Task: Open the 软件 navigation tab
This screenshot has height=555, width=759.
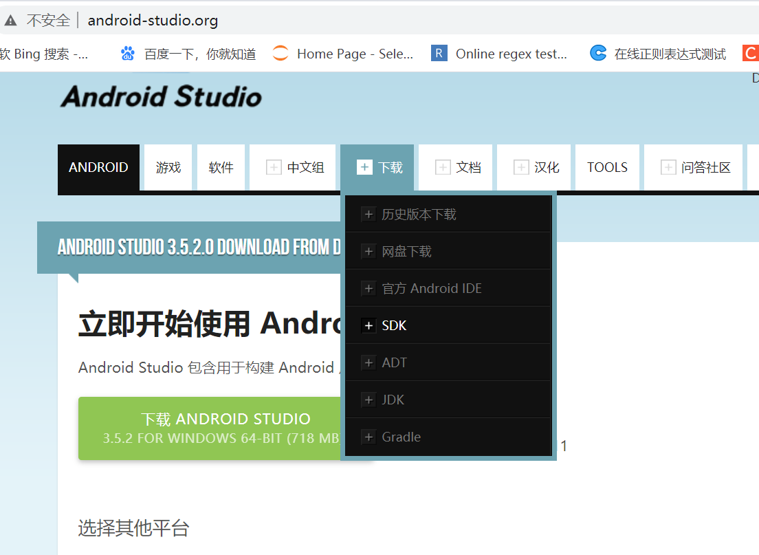Action: click(x=221, y=167)
